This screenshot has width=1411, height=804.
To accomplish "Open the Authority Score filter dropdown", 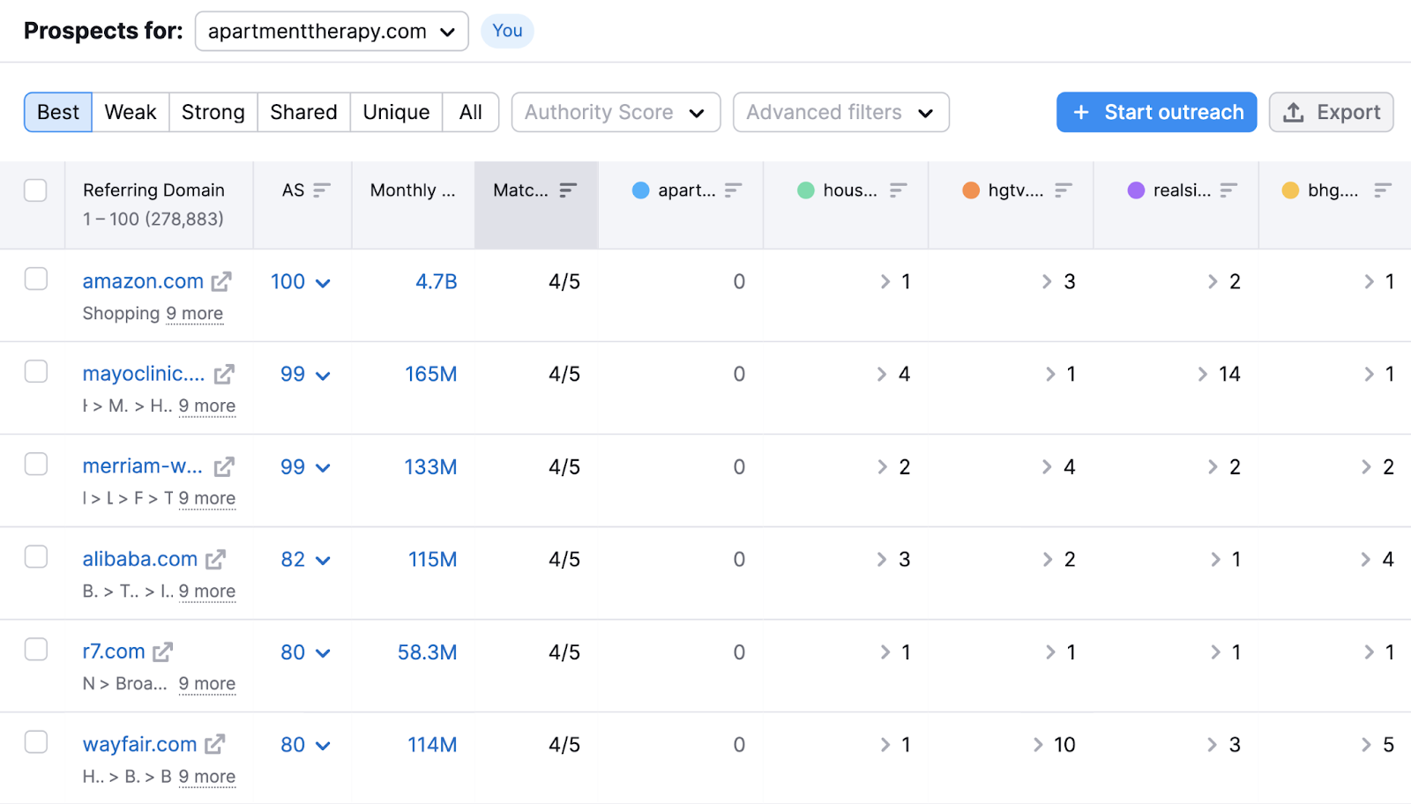I will click(616, 112).
